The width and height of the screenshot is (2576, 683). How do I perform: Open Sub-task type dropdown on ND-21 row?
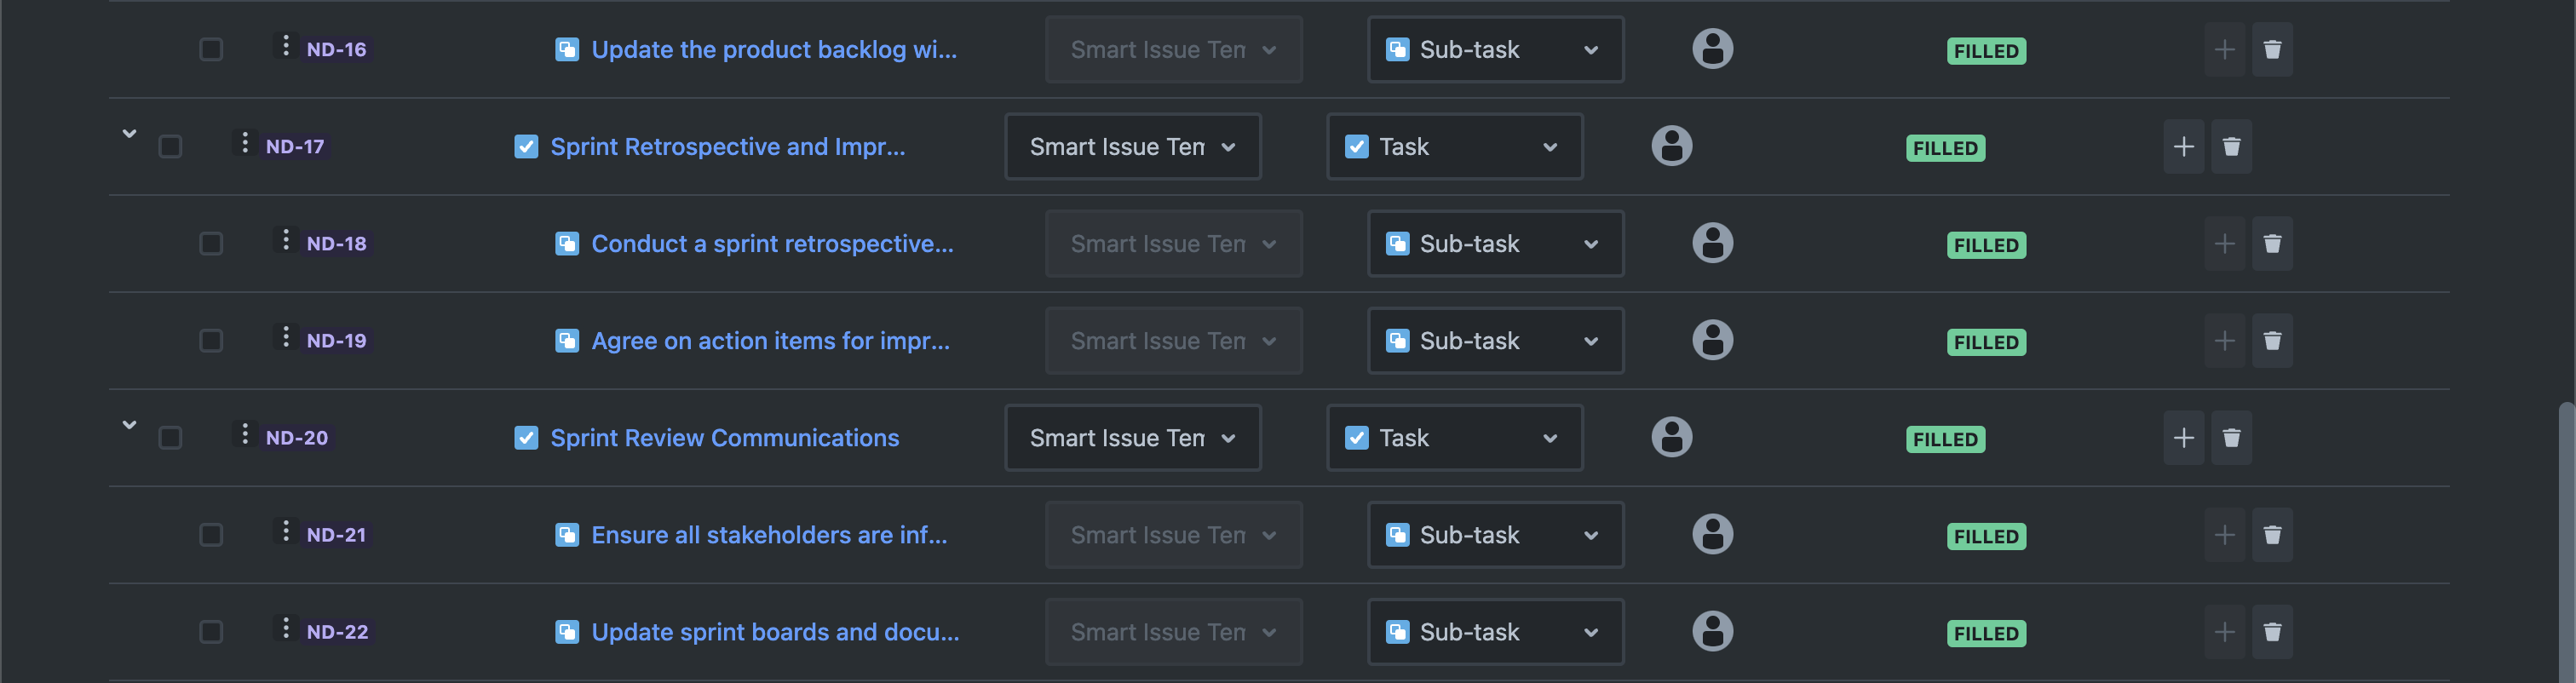1495,535
